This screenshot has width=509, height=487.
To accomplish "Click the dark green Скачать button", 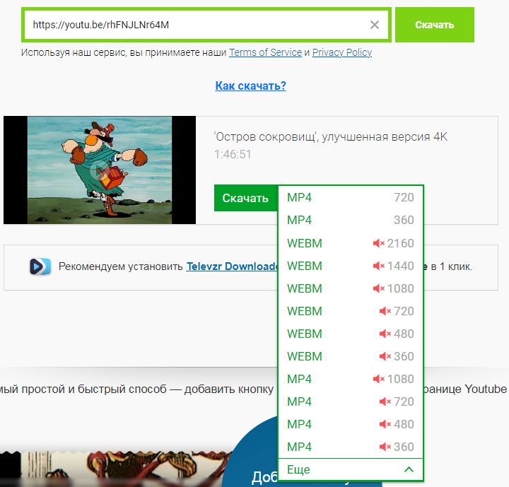I will point(245,198).
